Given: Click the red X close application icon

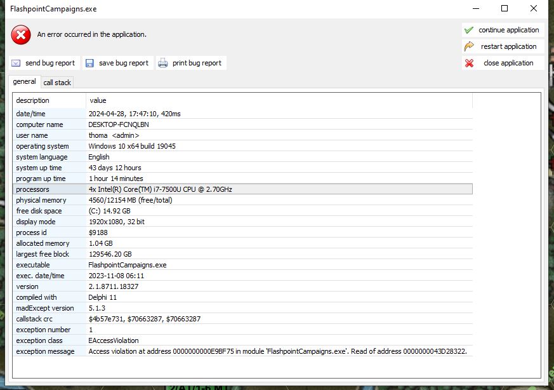Looking at the screenshot, I should click(x=469, y=64).
